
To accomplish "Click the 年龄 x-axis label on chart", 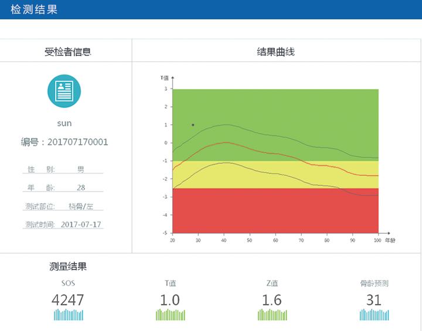I will 390,240.
